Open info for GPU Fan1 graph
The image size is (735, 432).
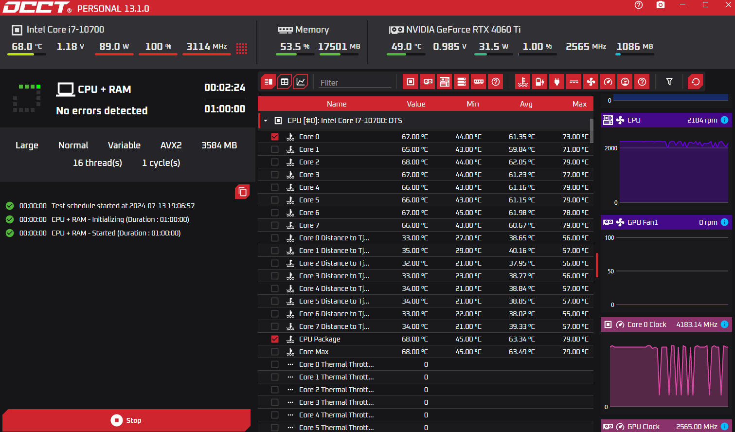coord(724,222)
